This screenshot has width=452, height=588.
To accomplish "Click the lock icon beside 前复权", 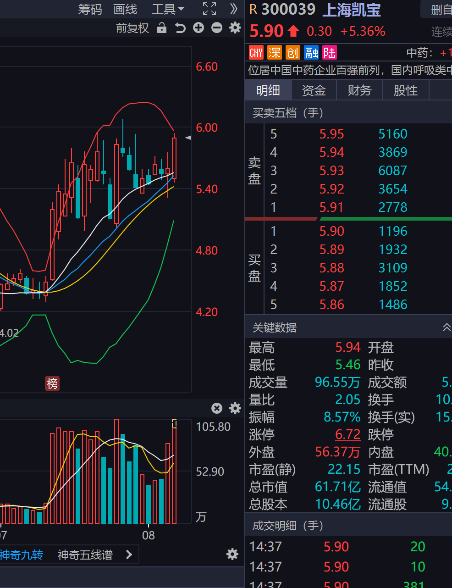I will tap(161, 28).
